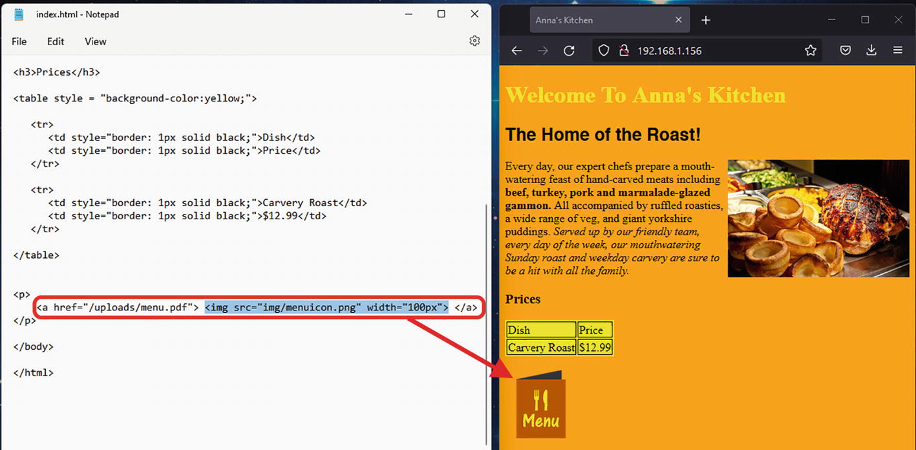This screenshot has width=916, height=450.
Task: Close the Anna's Kitchen tab
Action: 678,20
